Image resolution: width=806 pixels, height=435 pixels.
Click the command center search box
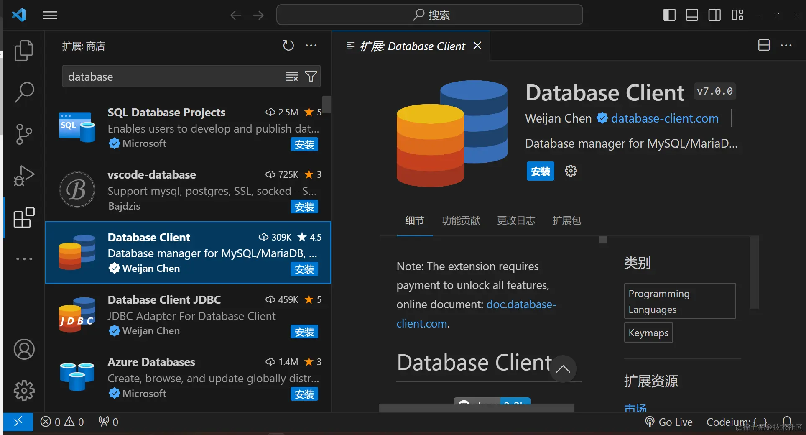click(x=430, y=15)
